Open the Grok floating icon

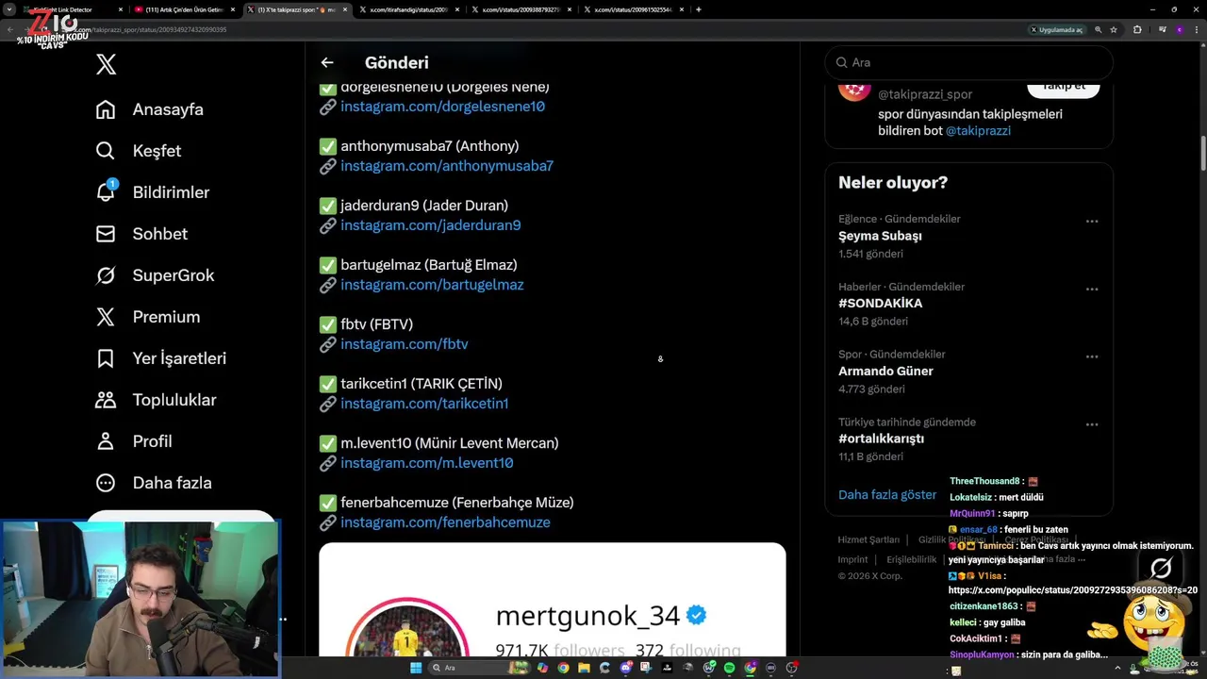point(1161,568)
